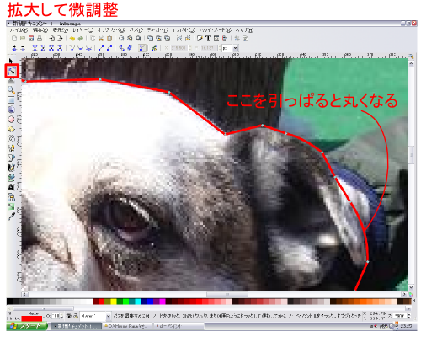Select the Calligraphy tool

11,168
